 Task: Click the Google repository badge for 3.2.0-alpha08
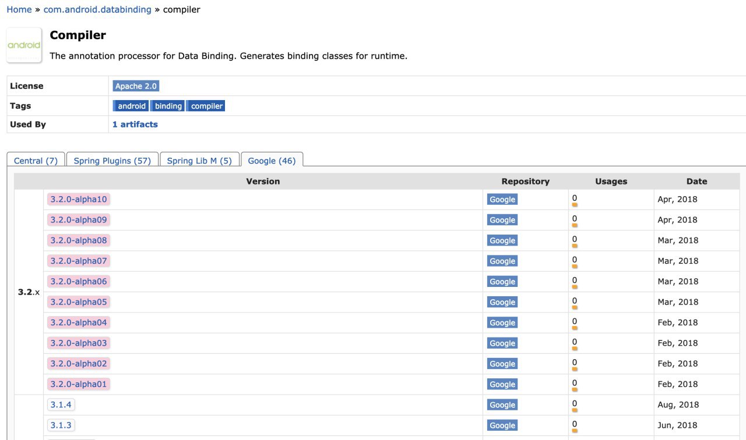point(502,240)
